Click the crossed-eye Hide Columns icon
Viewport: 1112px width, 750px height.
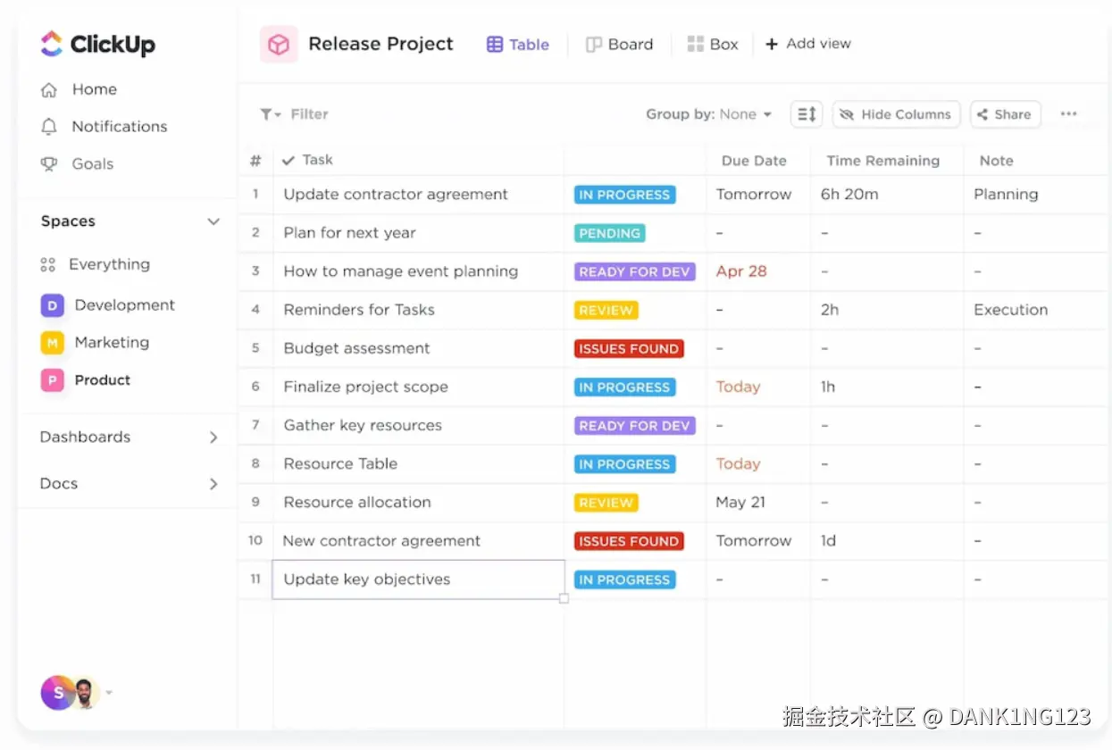(847, 114)
